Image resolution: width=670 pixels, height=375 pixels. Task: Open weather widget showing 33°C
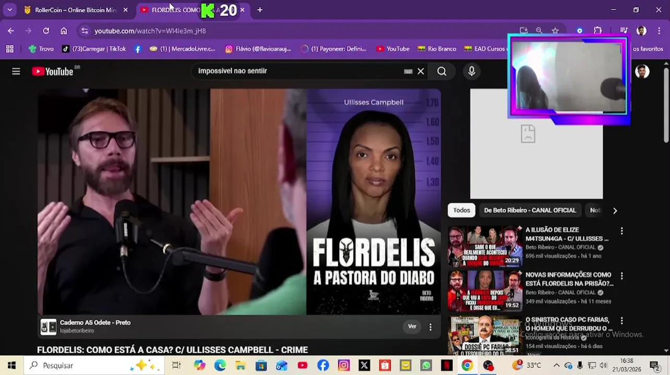[x=527, y=365]
